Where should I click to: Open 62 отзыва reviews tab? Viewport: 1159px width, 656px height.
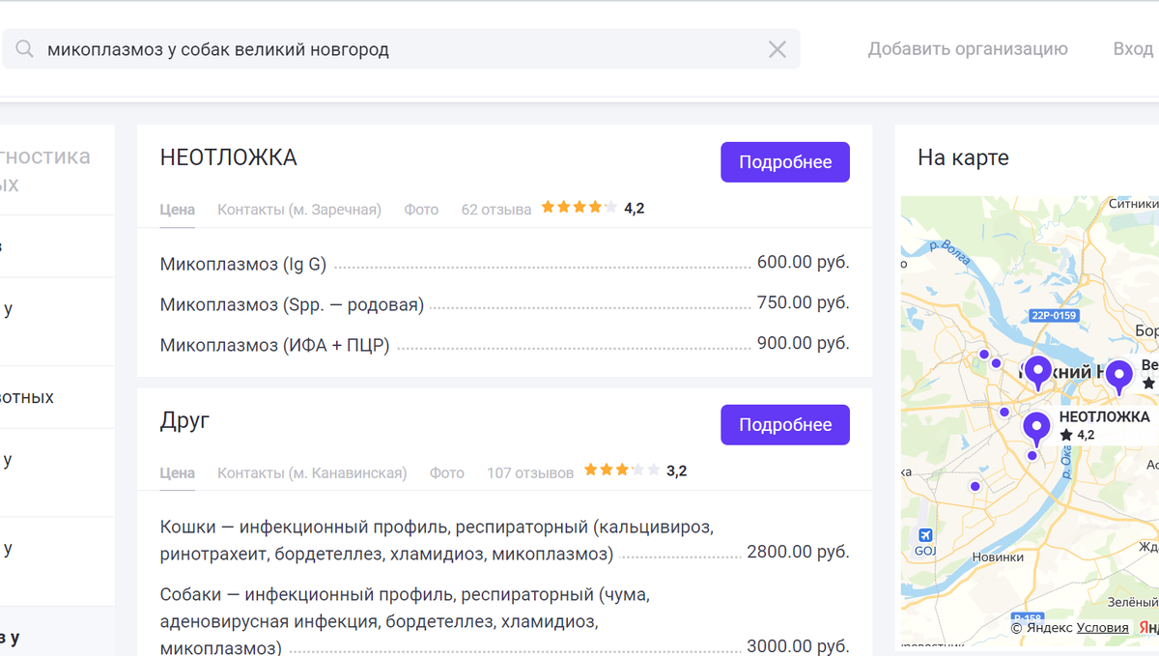(496, 209)
